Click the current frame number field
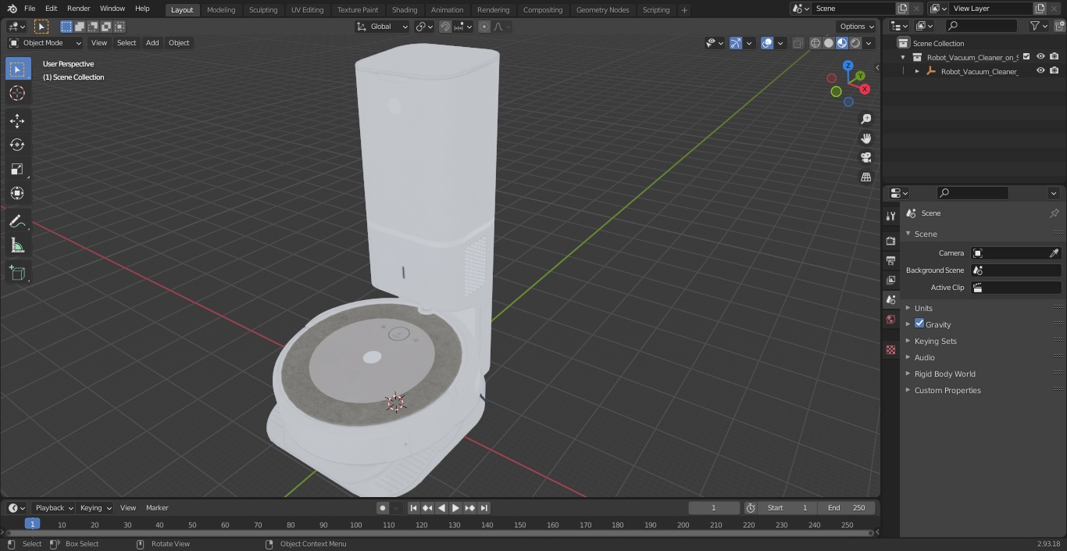1067x551 pixels. 714,508
